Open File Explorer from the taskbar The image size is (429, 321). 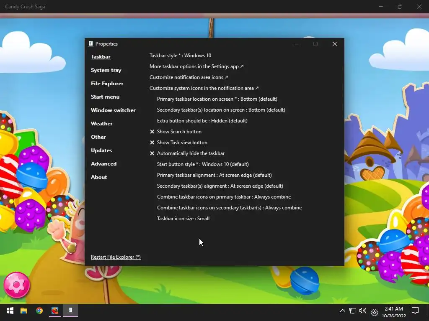tap(24, 311)
